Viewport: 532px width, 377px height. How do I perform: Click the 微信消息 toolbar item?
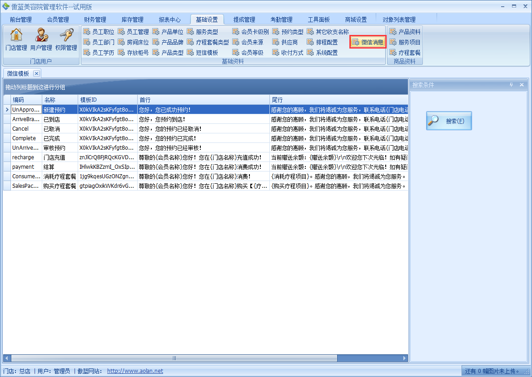(x=368, y=42)
